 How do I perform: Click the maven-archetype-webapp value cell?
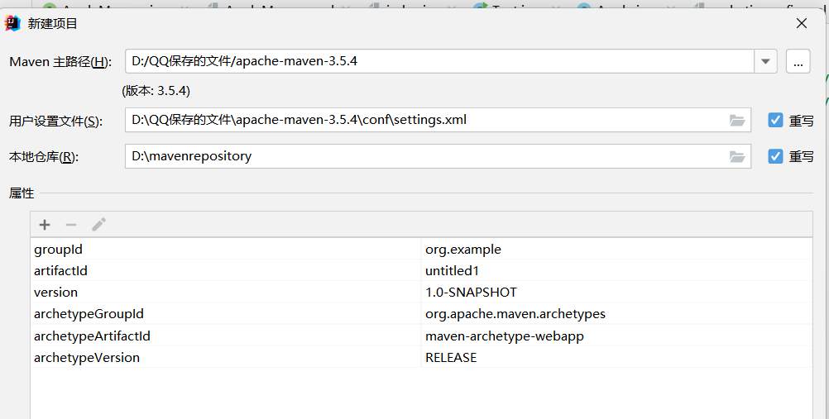[x=617, y=336]
